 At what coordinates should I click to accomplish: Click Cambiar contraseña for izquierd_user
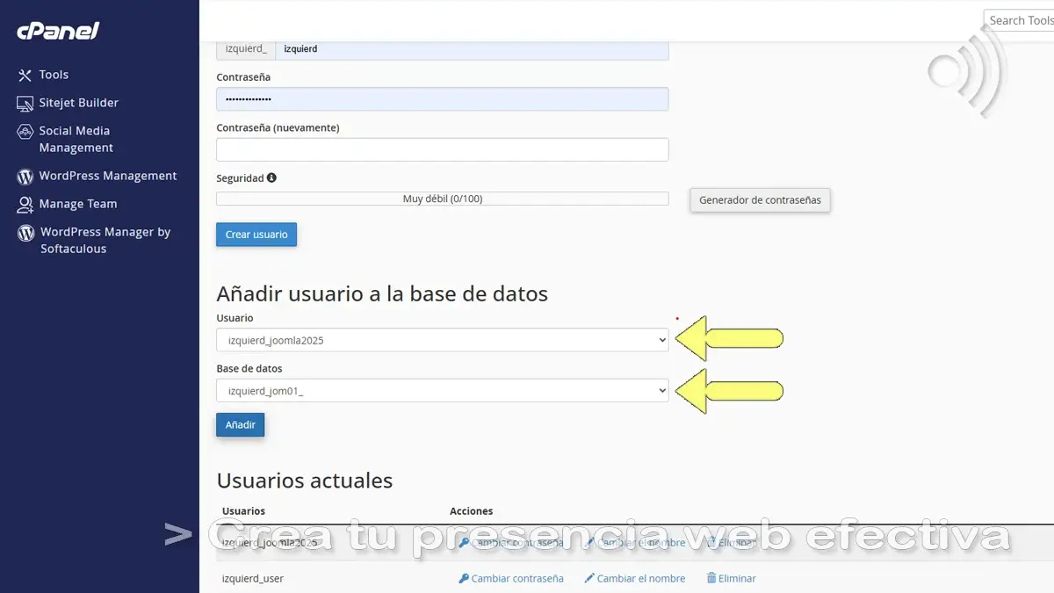pyautogui.click(x=511, y=578)
